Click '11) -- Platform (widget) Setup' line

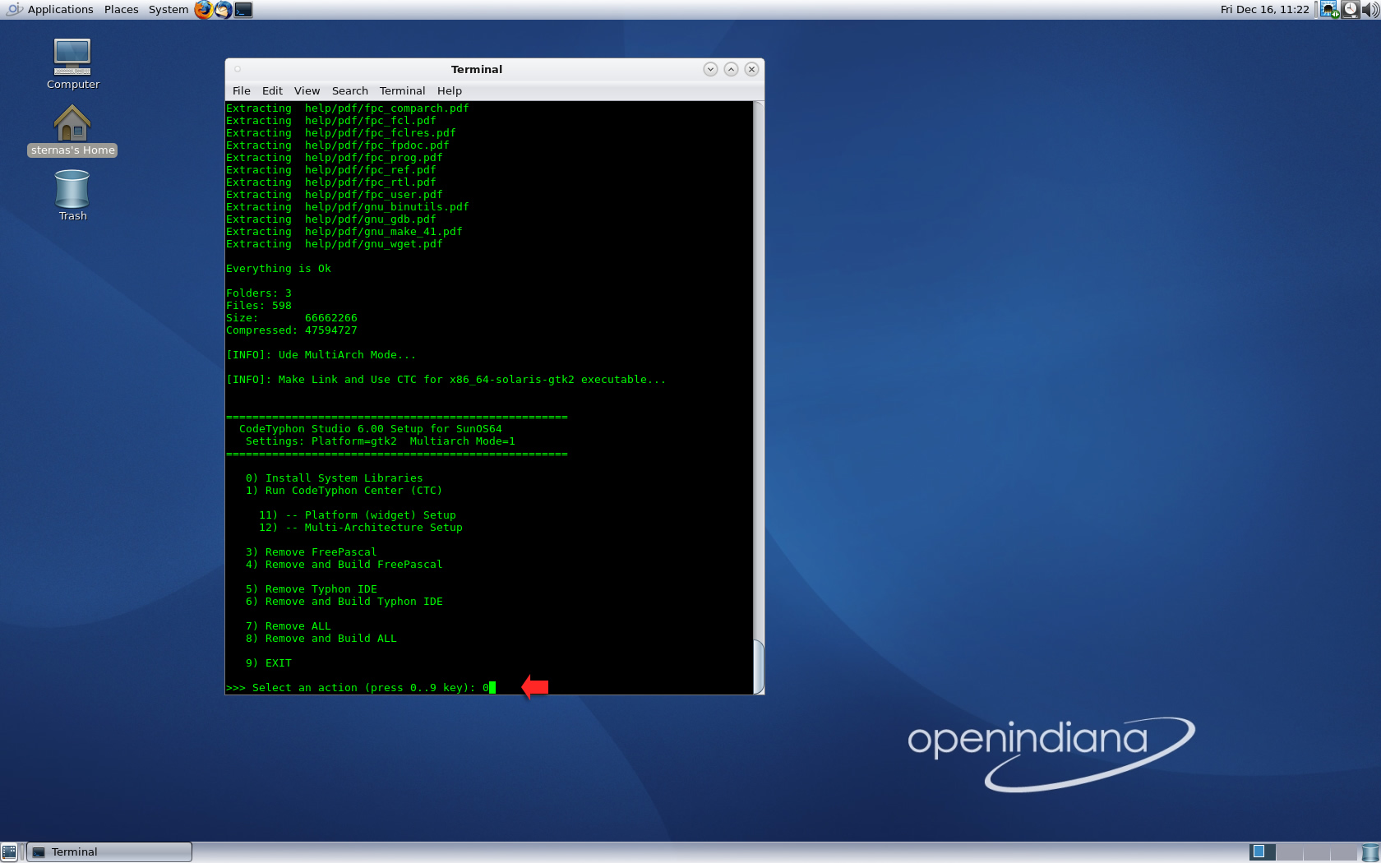357,515
